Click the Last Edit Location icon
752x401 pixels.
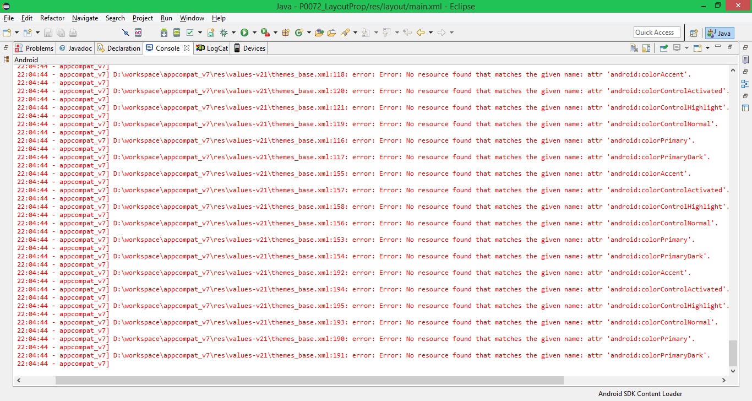coord(407,32)
